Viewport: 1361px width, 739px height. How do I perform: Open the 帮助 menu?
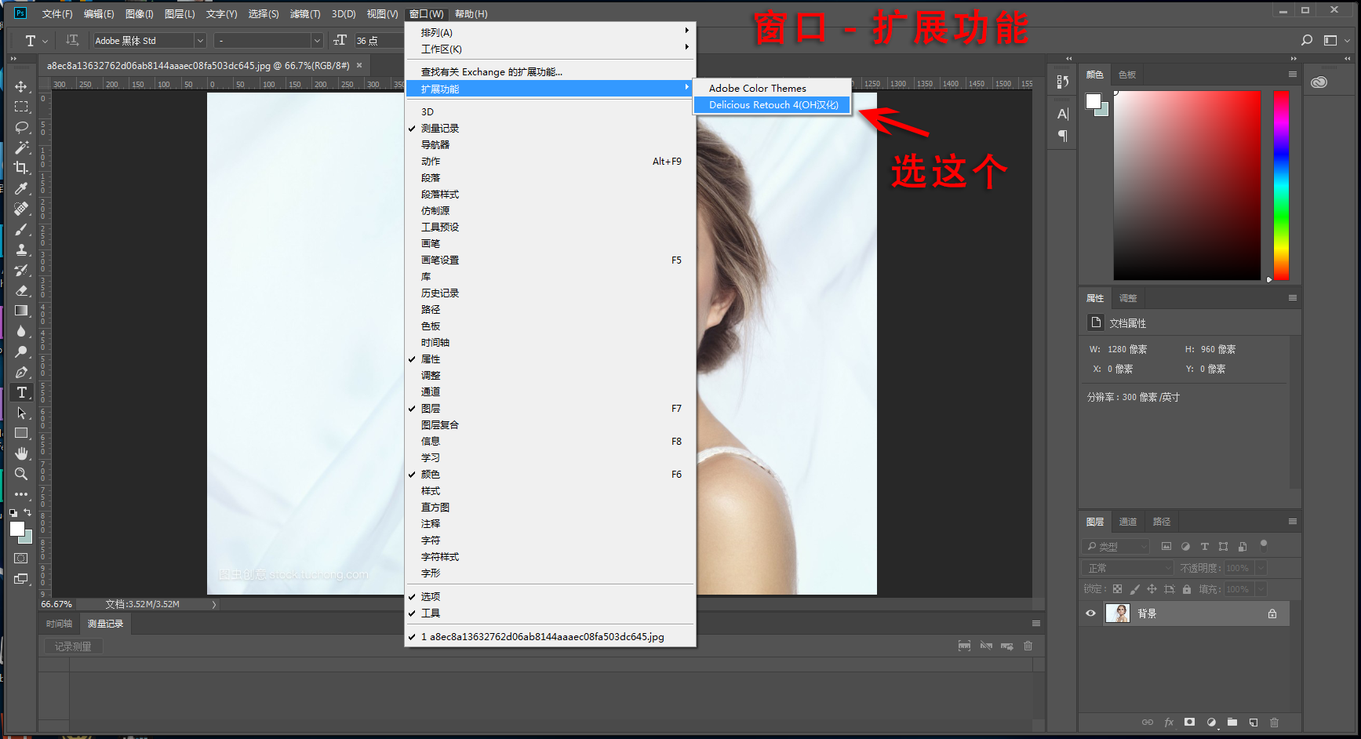coord(471,13)
